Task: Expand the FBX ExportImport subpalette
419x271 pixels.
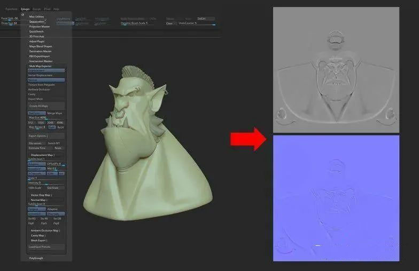Action: [x=40, y=57]
